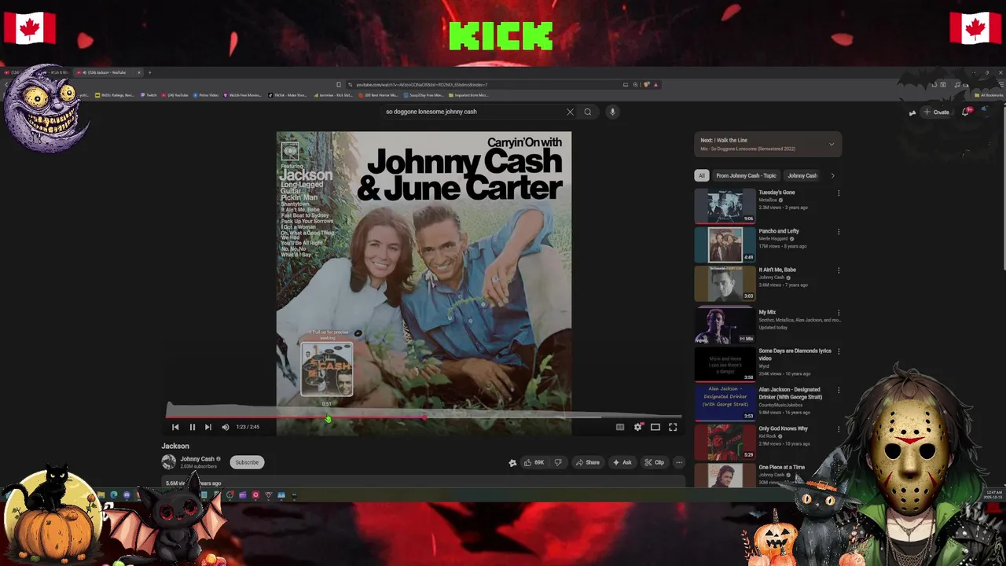Image resolution: width=1006 pixels, height=566 pixels.
Task: Skip to the previous video in the mix
Action: click(175, 427)
